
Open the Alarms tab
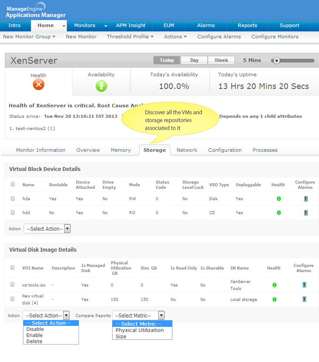206,25
